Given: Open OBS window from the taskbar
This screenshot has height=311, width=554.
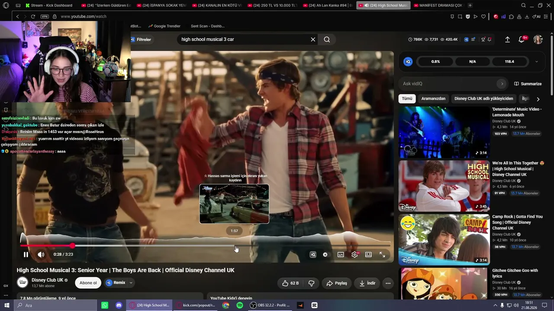Looking at the screenshot, I should point(270,305).
